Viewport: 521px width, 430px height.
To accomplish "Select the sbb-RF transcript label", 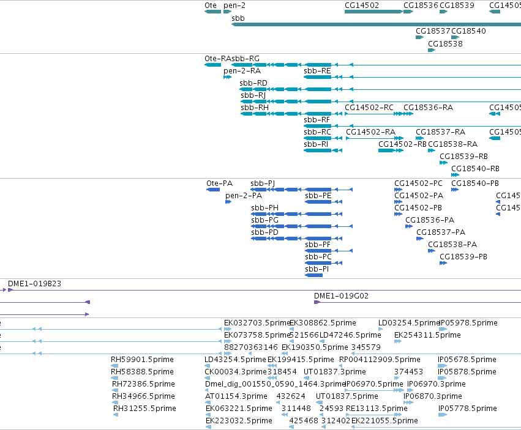I will (x=317, y=120).
